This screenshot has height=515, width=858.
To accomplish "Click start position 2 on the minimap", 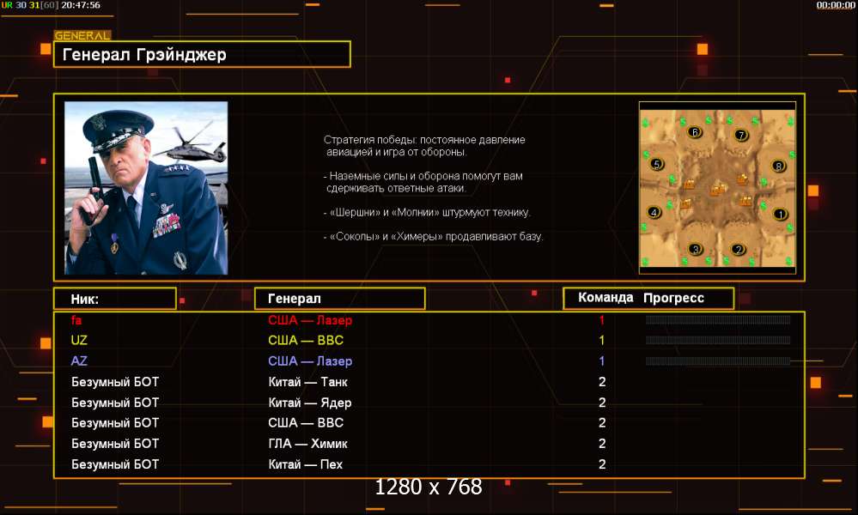I will pos(738,250).
